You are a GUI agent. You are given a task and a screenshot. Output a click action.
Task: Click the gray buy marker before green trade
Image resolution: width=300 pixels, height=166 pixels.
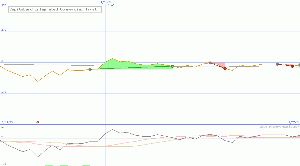(90, 69)
